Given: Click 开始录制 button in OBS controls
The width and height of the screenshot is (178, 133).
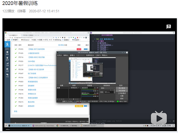Looking at the screenshot, I should point(122,91).
